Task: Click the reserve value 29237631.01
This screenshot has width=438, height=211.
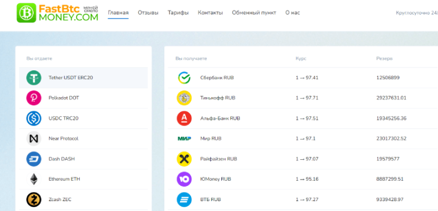Action: tap(392, 98)
